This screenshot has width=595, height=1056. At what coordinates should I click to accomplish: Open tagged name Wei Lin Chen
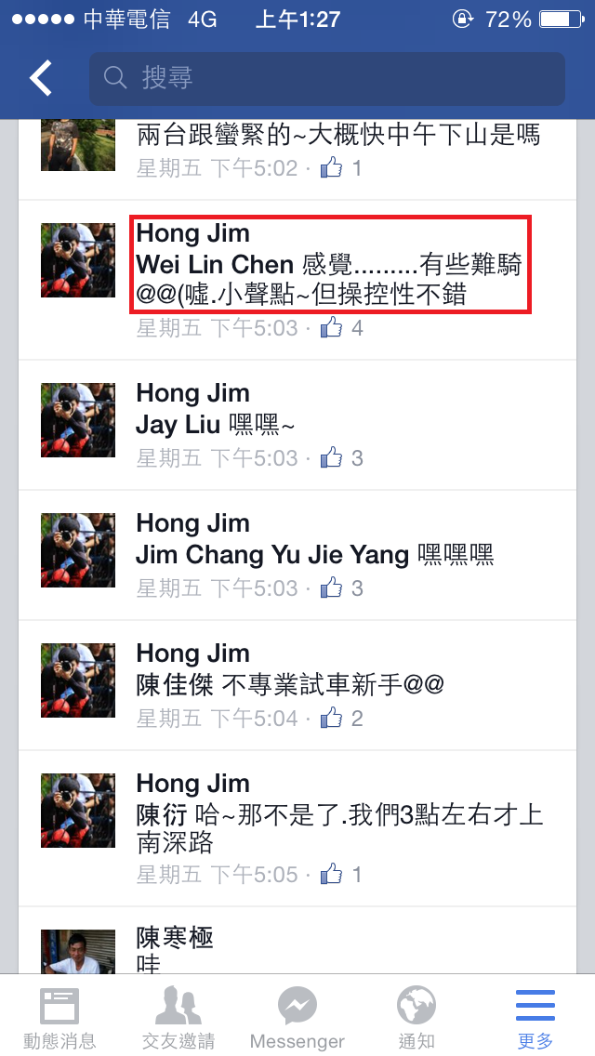point(215,265)
